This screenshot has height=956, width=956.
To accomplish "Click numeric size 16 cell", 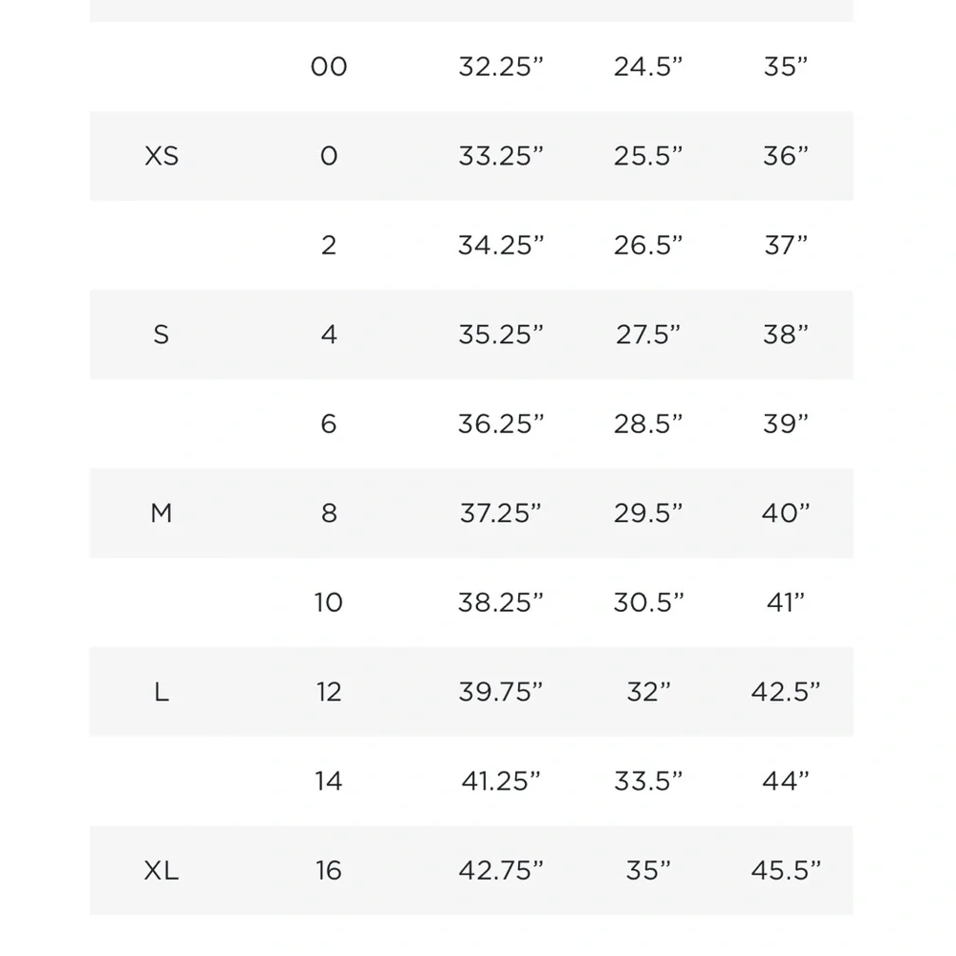I will pos(329,871).
